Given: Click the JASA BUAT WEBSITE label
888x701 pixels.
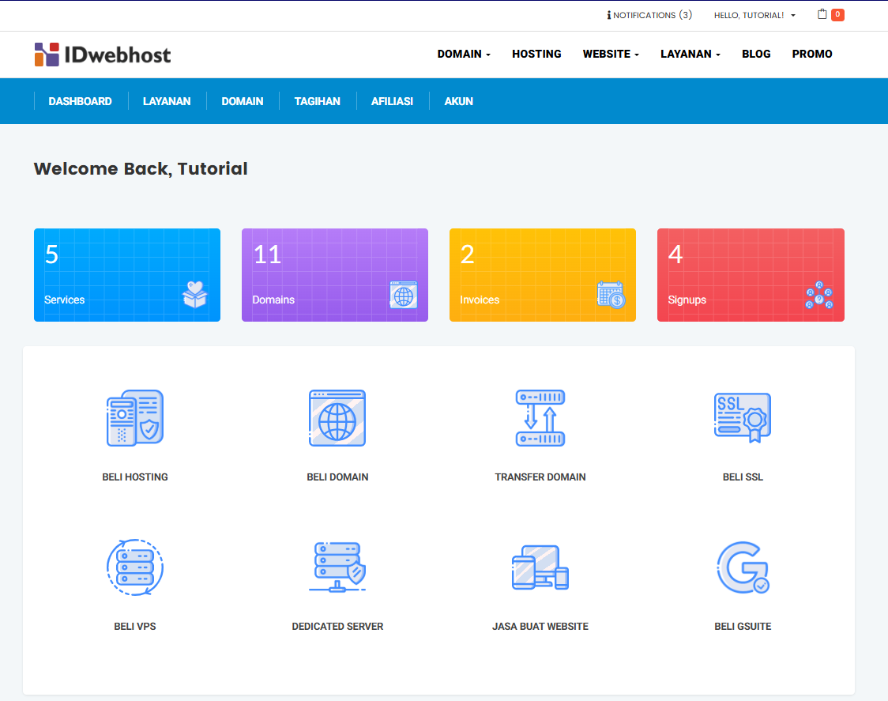Looking at the screenshot, I should click(x=540, y=626).
